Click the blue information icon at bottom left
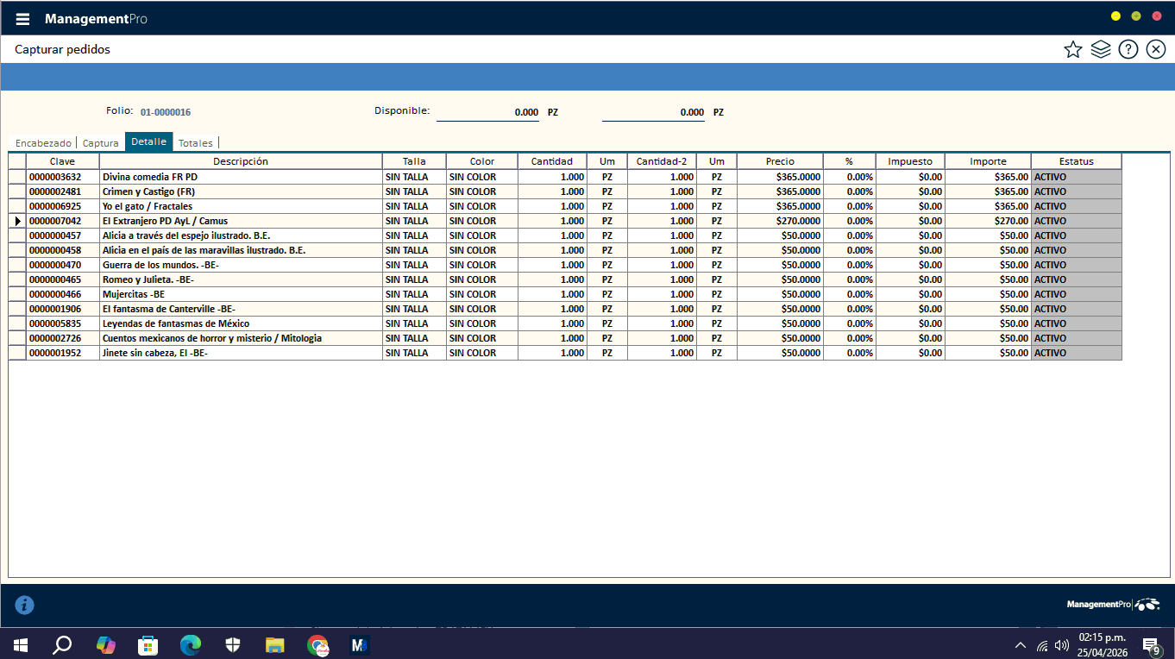This screenshot has height=659, width=1175. pyautogui.click(x=25, y=605)
